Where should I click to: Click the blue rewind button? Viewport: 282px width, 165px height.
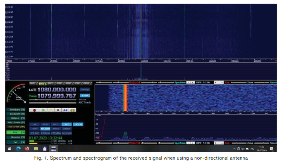tap(65, 110)
